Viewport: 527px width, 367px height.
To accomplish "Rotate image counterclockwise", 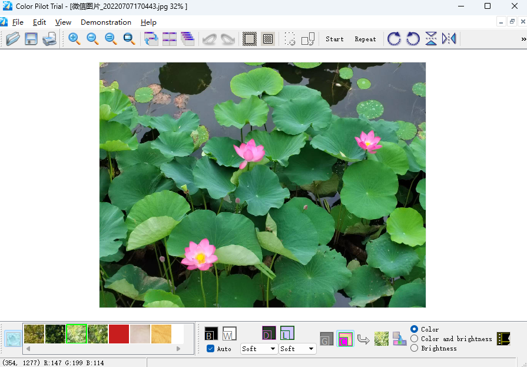I will [x=413, y=39].
